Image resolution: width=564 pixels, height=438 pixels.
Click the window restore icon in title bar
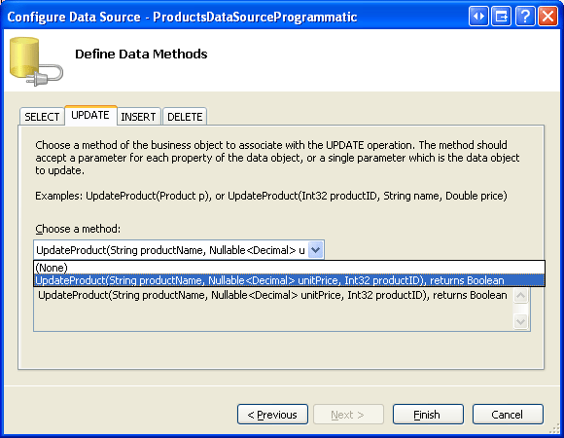pos(502,17)
